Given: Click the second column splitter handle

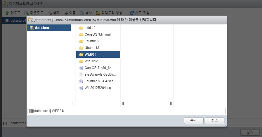Looking at the screenshot, I should [123, 104].
